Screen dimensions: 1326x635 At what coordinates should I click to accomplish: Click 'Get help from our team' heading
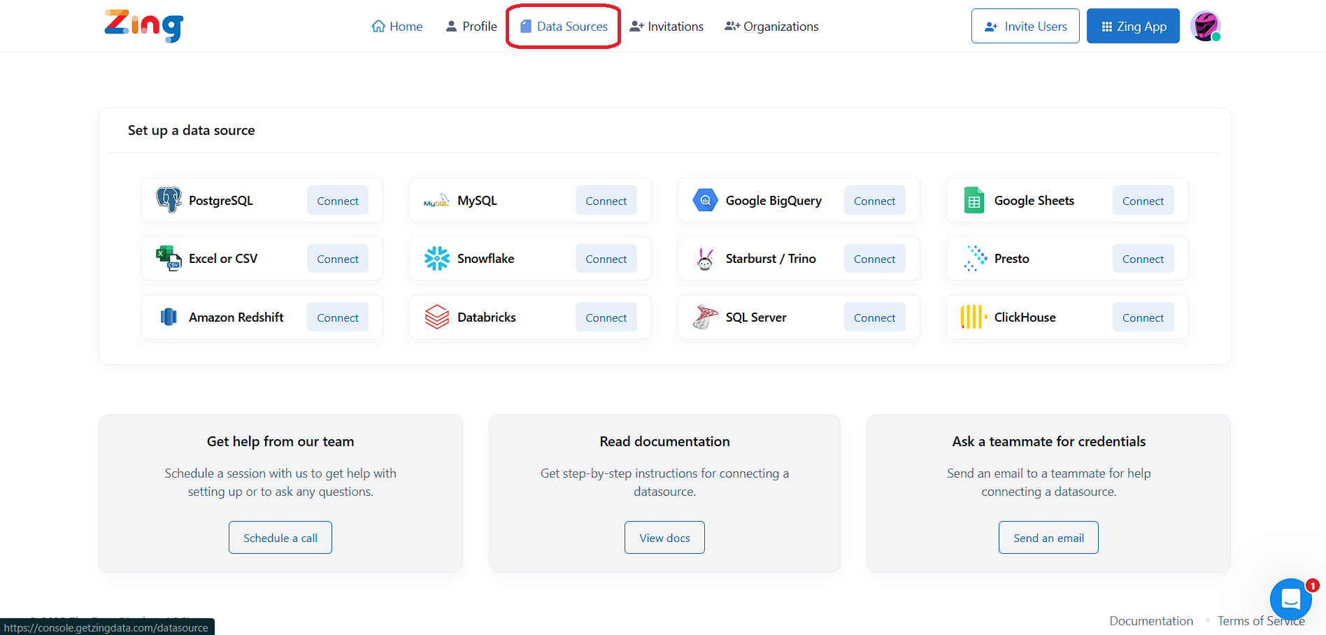pyautogui.click(x=280, y=441)
